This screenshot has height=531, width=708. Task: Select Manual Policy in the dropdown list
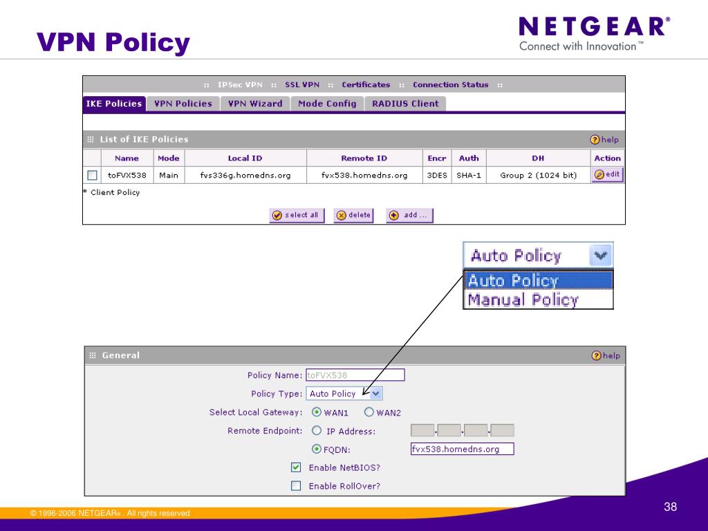coord(538,299)
